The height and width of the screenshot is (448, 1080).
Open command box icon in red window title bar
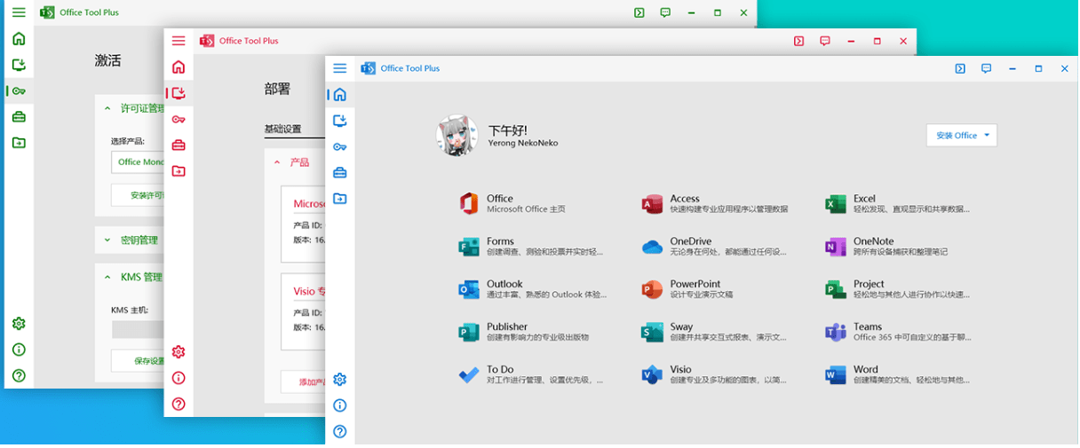click(799, 41)
